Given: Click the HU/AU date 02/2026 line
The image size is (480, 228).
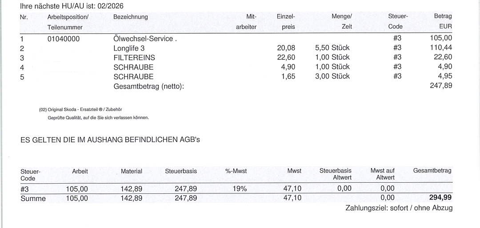Looking at the screenshot, I should (x=72, y=6).
